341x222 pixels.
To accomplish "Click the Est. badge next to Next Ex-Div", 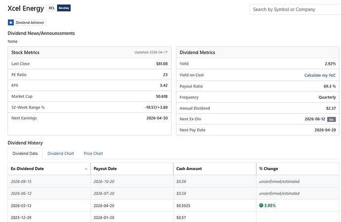I will point(332,119).
